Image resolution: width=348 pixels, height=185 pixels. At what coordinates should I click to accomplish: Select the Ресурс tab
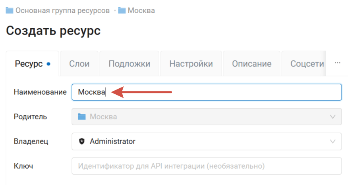coord(29,64)
